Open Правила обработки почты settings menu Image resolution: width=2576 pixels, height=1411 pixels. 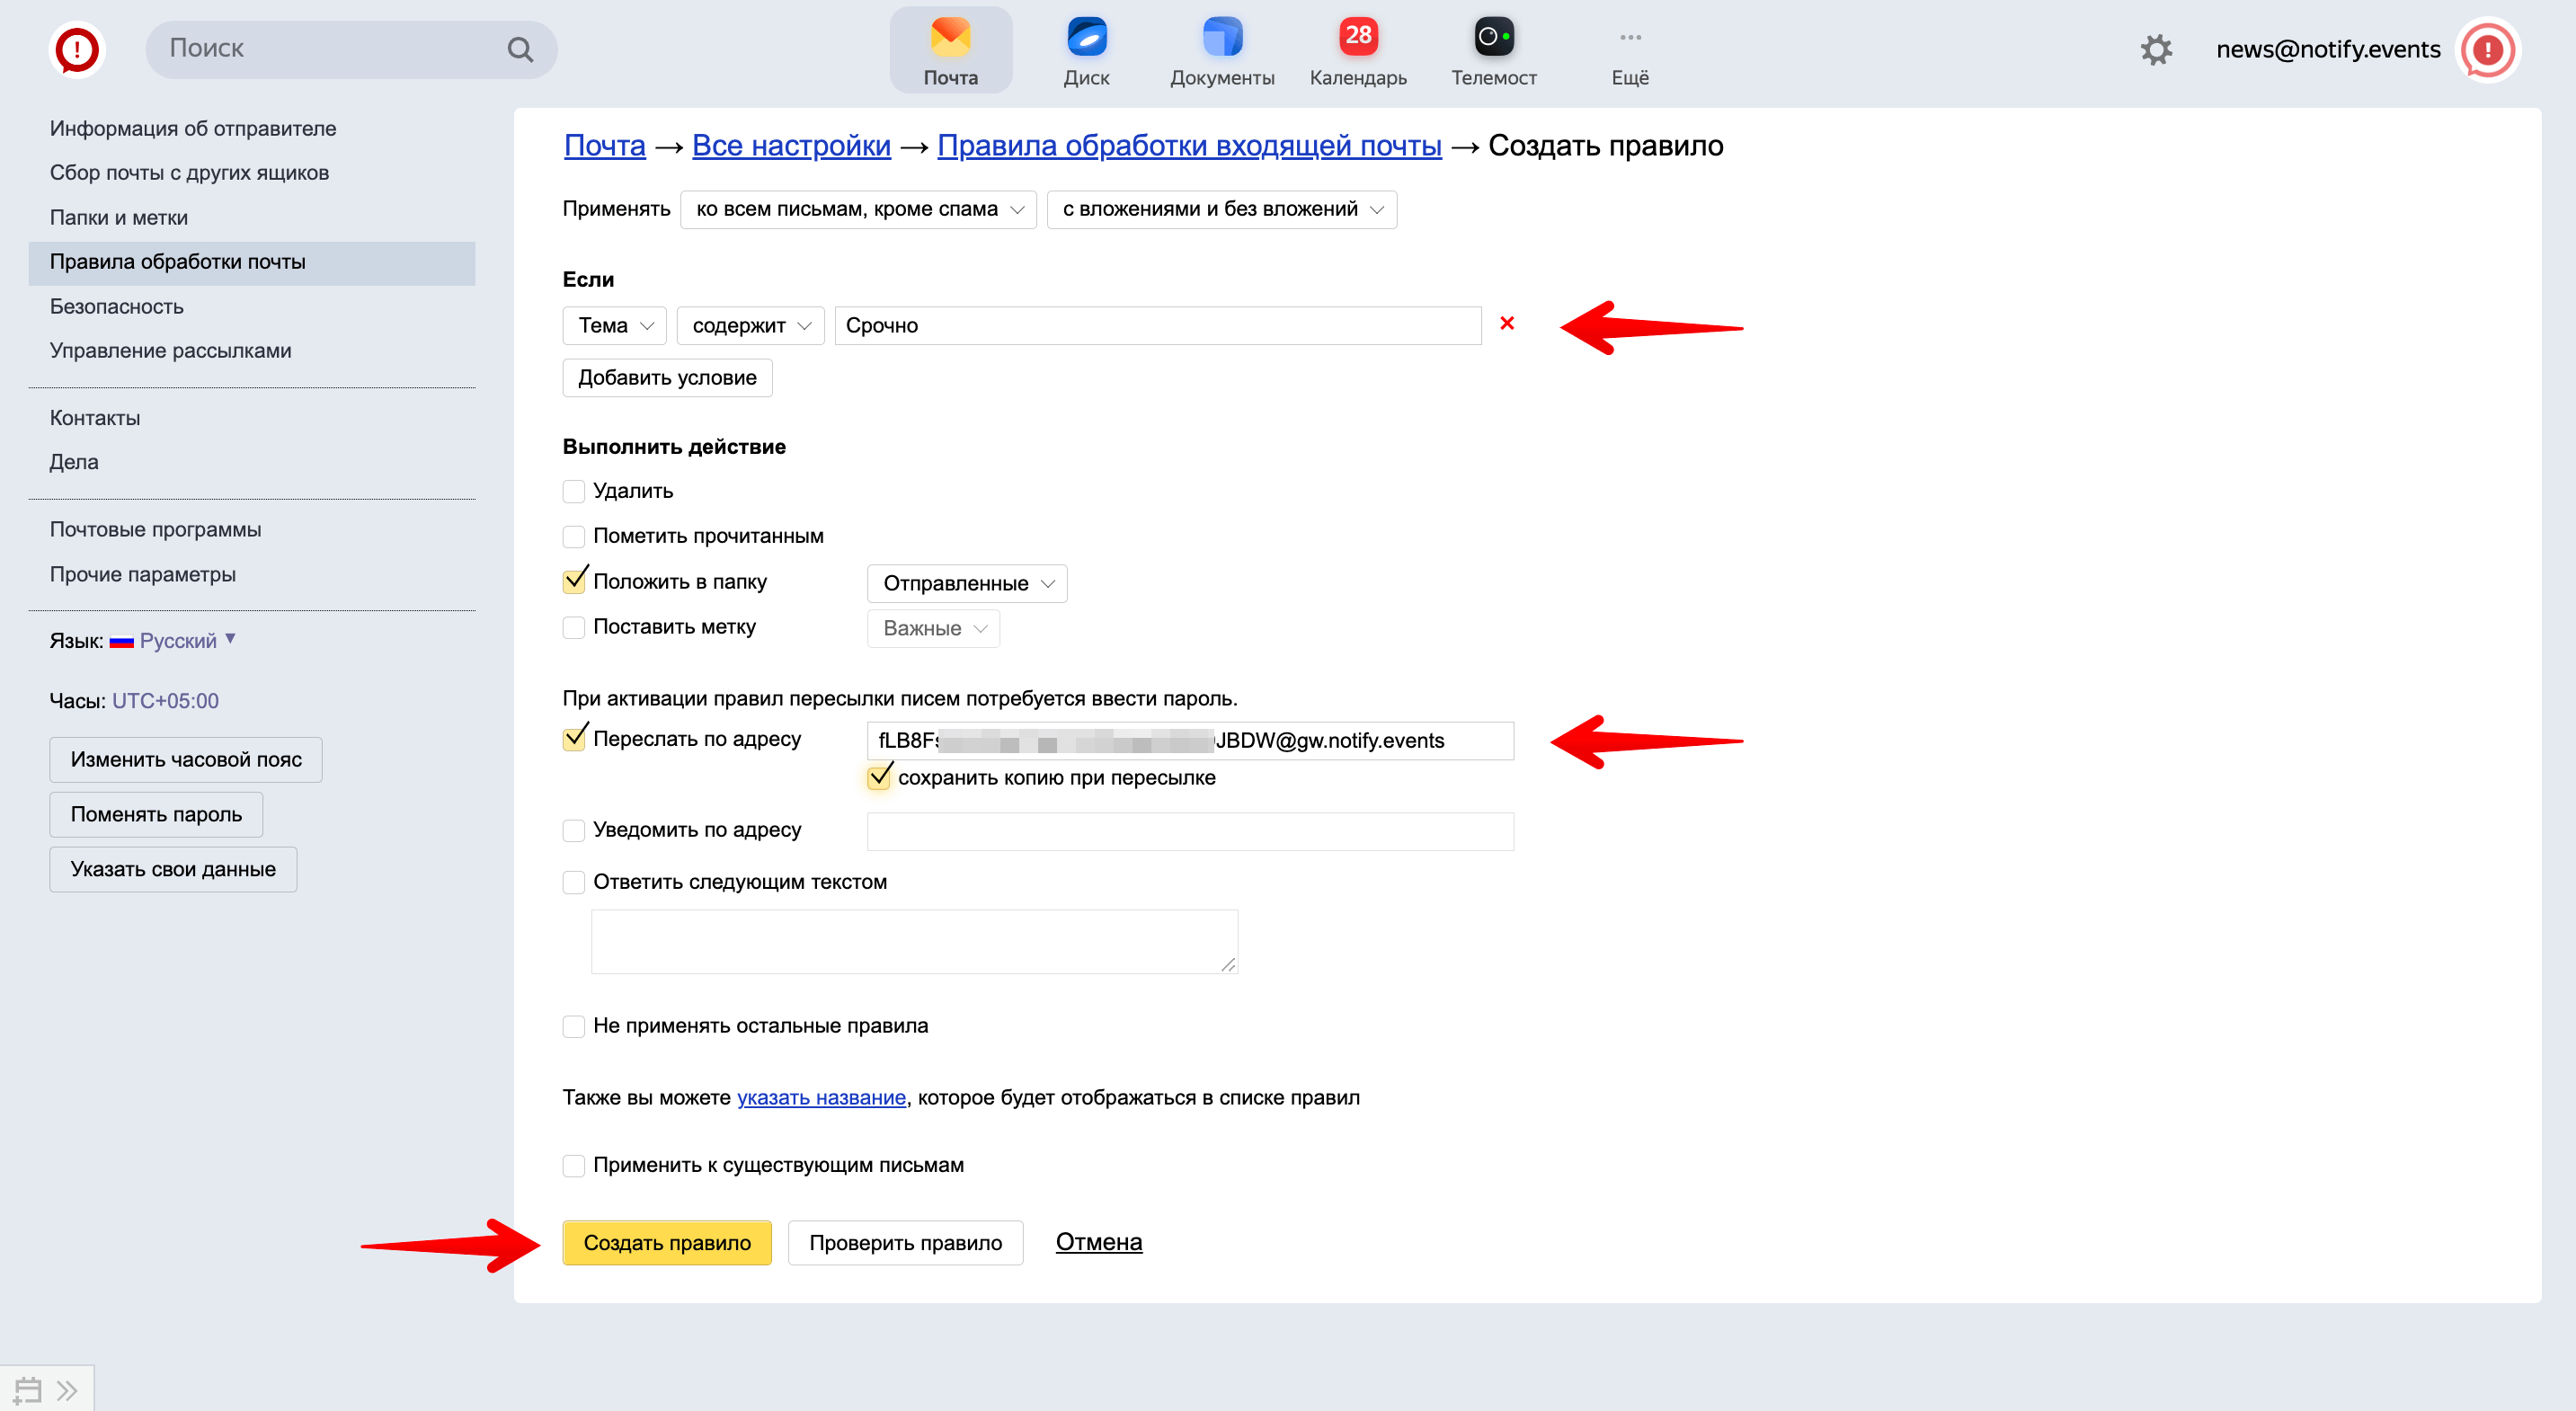181,261
